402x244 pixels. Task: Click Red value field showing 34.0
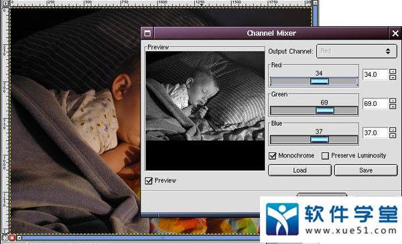[x=375, y=74]
